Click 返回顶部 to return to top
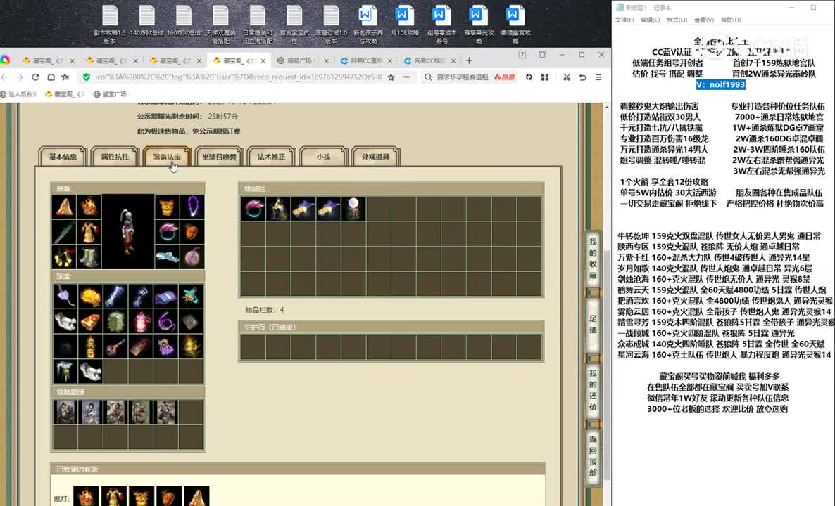 pos(594,456)
